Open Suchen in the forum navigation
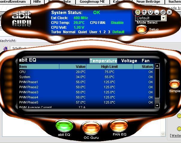The width and height of the screenshot is (181, 143). tap(174, 1)
